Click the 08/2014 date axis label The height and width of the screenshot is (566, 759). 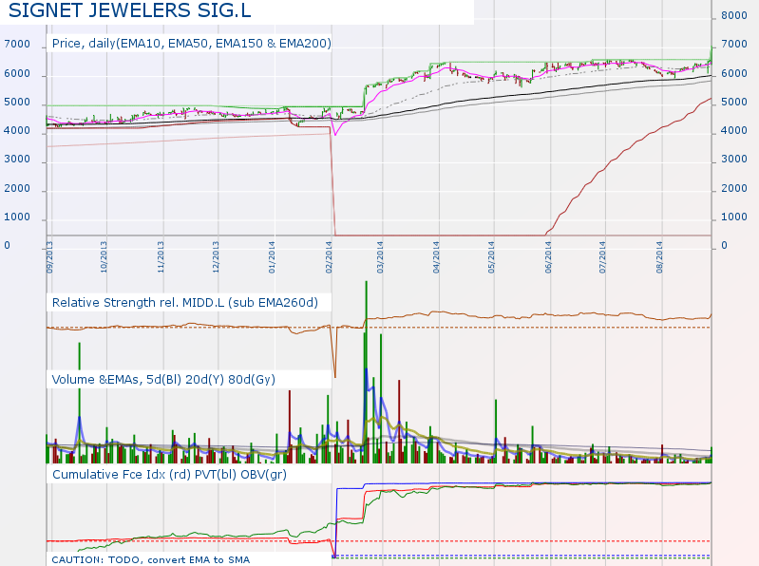coord(660,257)
